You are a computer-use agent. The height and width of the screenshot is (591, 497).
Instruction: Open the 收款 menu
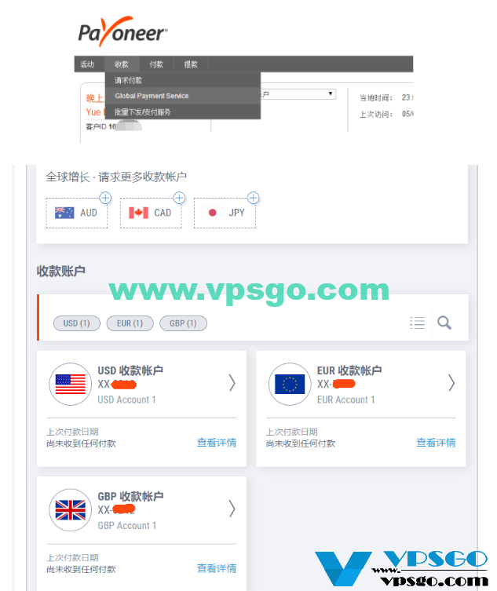point(122,64)
